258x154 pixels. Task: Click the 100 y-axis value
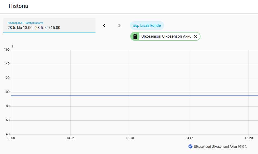coord(7,92)
